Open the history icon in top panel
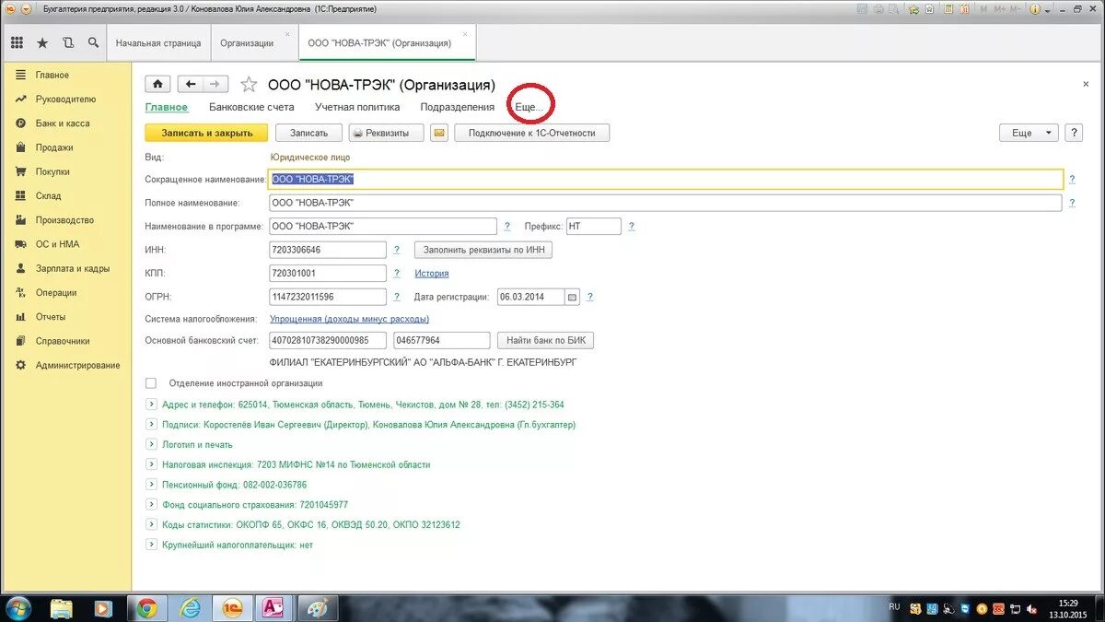Viewport: 1105px width, 622px height. pyautogui.click(x=68, y=42)
